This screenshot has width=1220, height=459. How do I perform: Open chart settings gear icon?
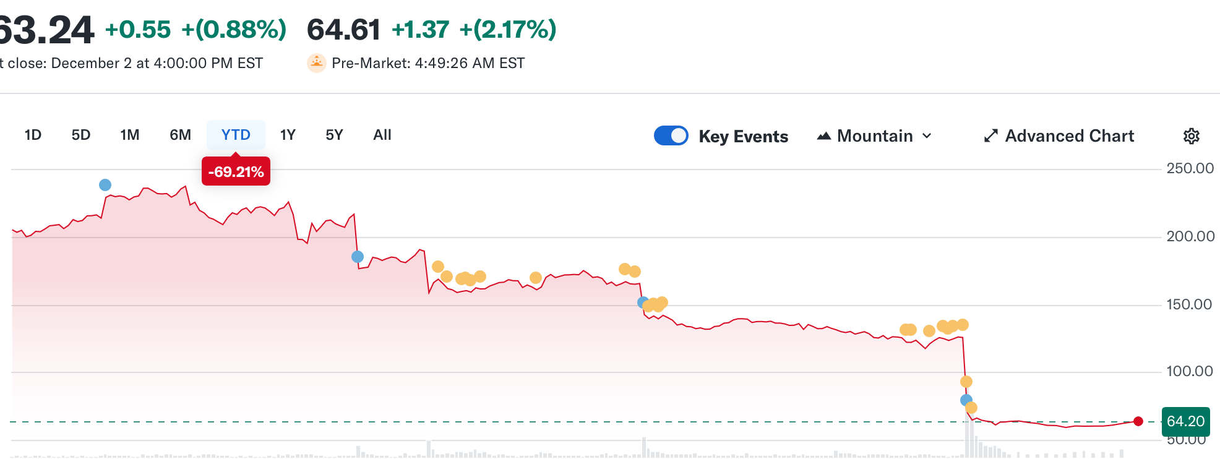(x=1191, y=136)
